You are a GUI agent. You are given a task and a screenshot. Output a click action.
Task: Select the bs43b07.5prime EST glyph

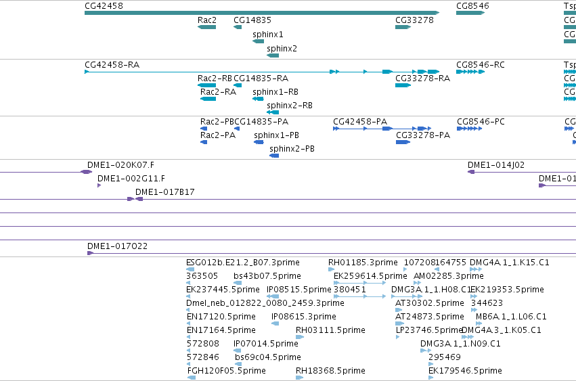[238, 283]
